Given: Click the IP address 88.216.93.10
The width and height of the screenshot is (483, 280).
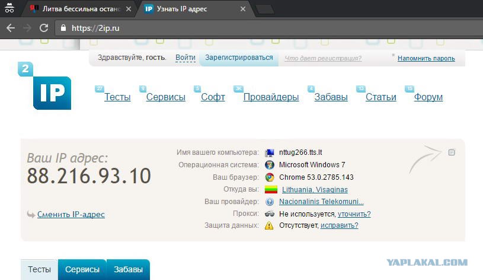Looking at the screenshot, I should coord(89,176).
